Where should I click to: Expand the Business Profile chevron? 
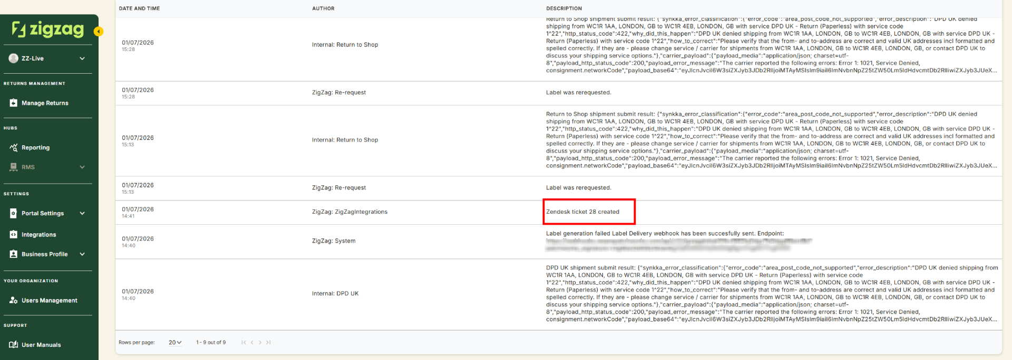[82, 254]
